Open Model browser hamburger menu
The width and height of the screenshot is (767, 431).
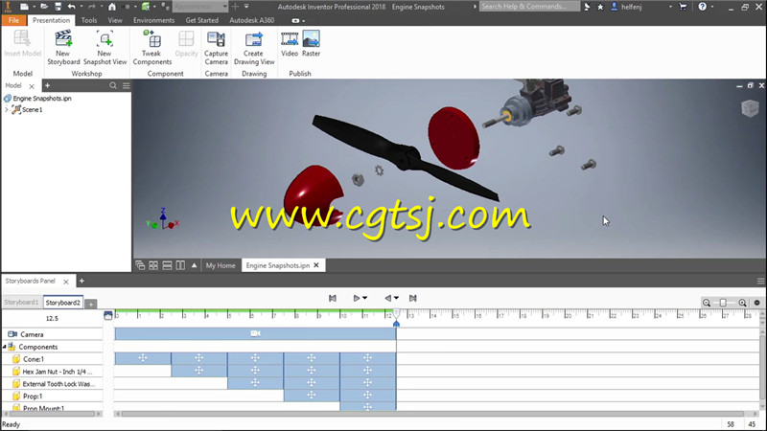click(x=127, y=85)
